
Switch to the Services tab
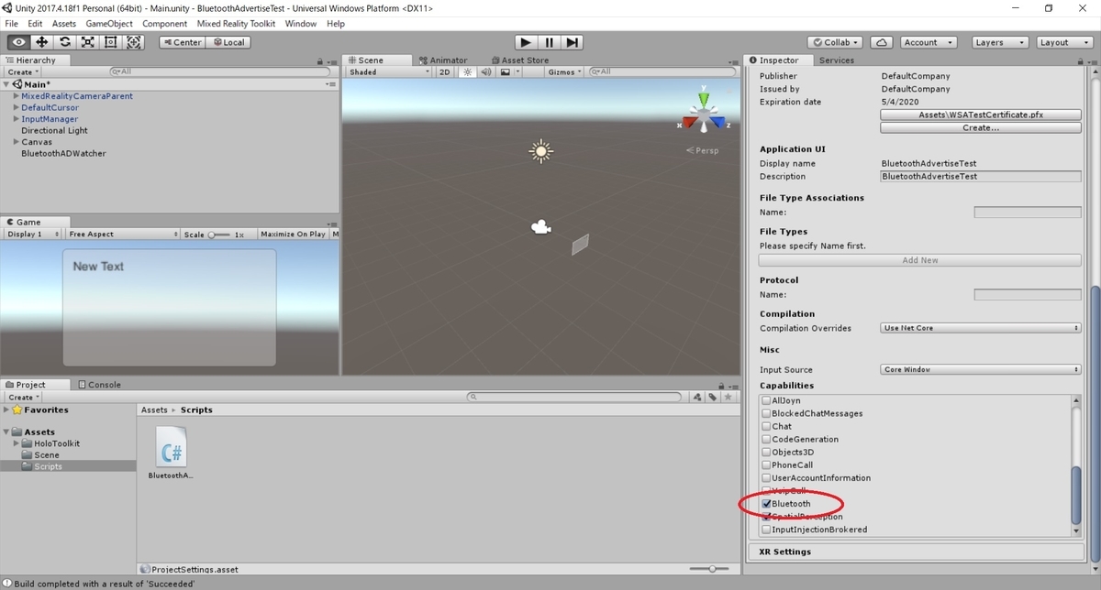point(836,60)
